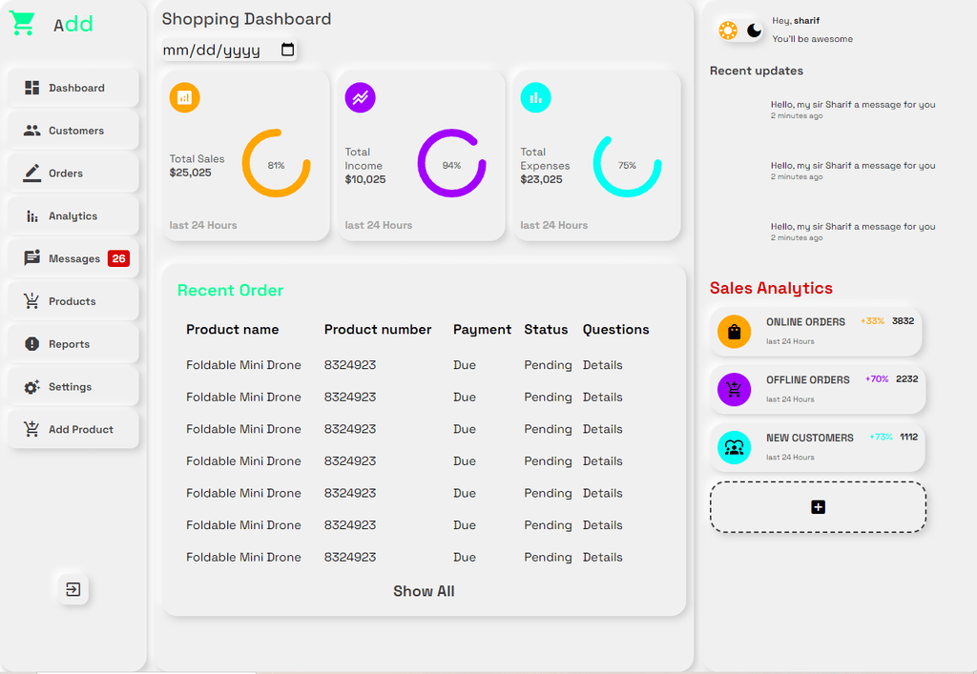
Task: Switch to light mode sun toggle
Action: coord(728,30)
